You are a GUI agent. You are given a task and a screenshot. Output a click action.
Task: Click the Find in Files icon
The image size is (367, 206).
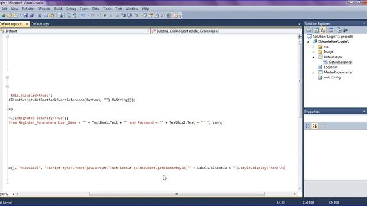coord(60,15)
